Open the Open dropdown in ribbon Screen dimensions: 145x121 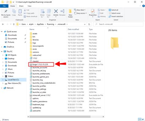tap(102, 10)
